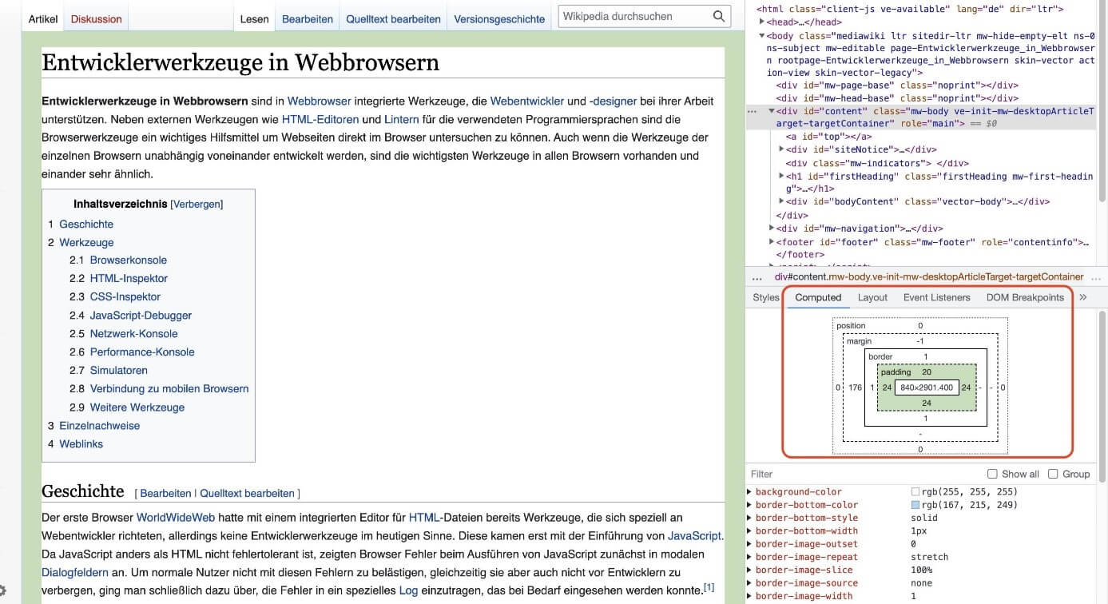Viewport: 1108px width, 604px height.
Task: Collapse the body node in the DOM tree
Action: click(762, 35)
